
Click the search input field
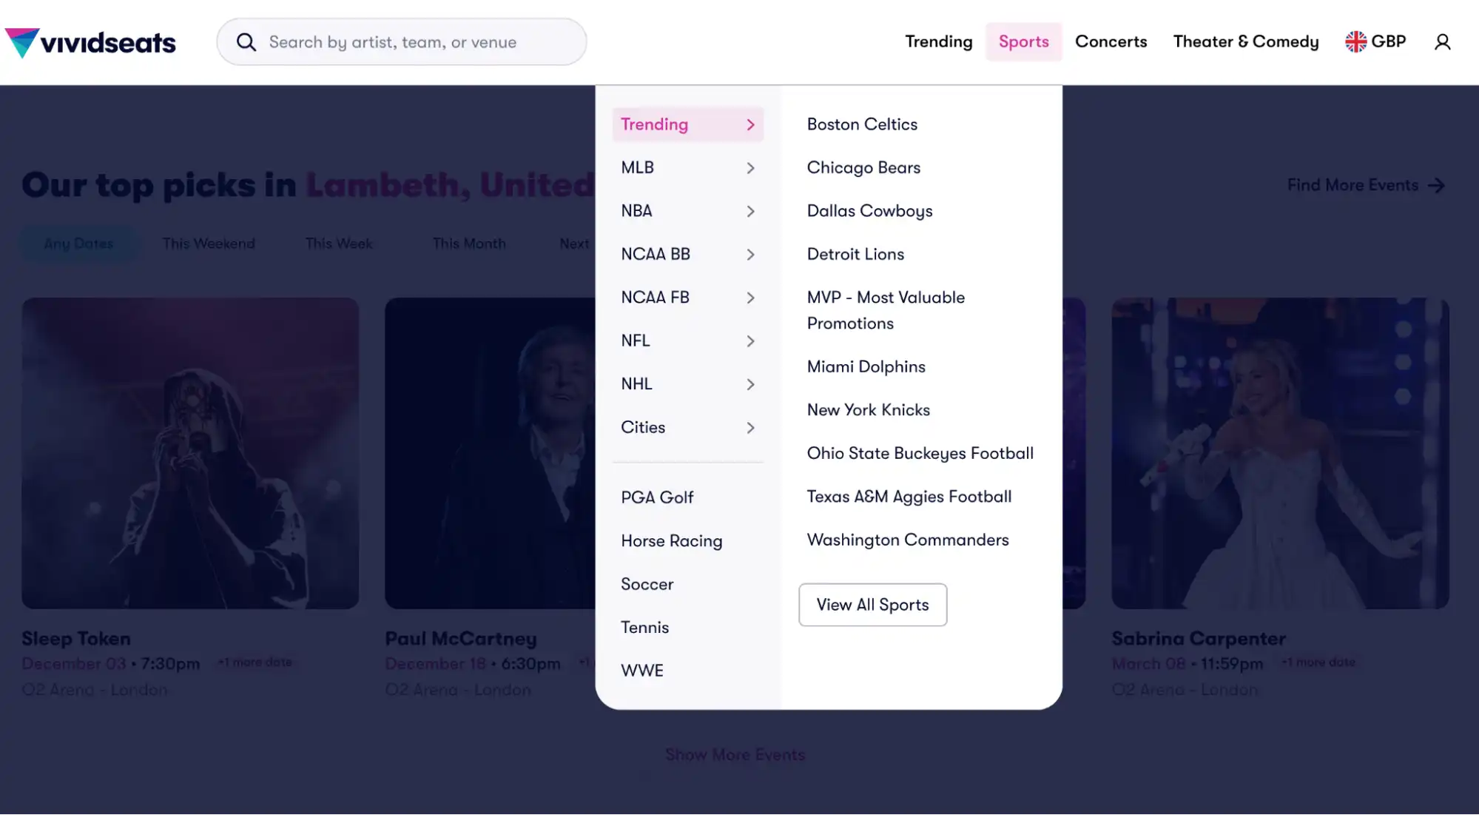400,41
